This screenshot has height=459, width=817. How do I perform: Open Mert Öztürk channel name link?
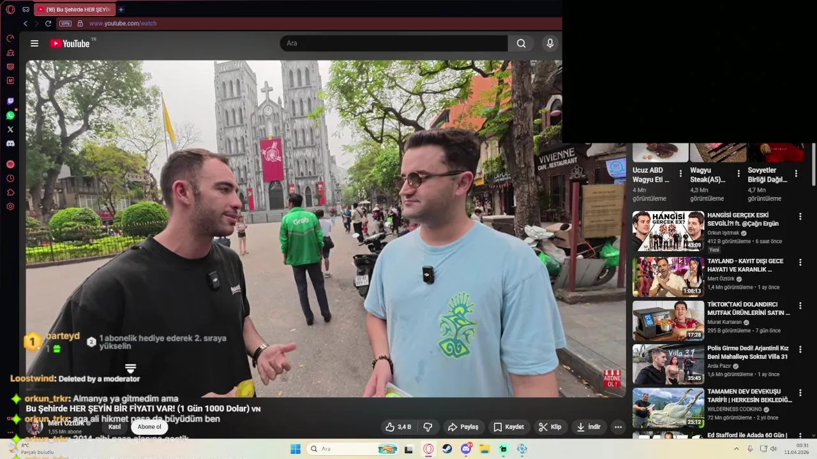click(x=66, y=423)
